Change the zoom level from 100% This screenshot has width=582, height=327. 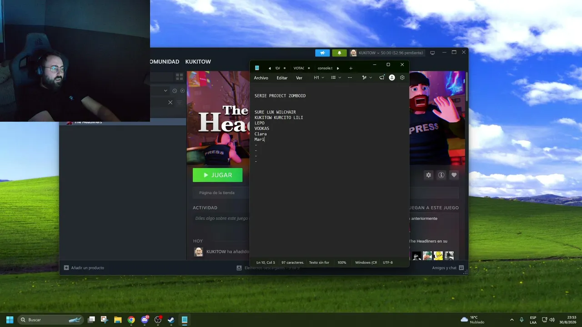click(341, 263)
